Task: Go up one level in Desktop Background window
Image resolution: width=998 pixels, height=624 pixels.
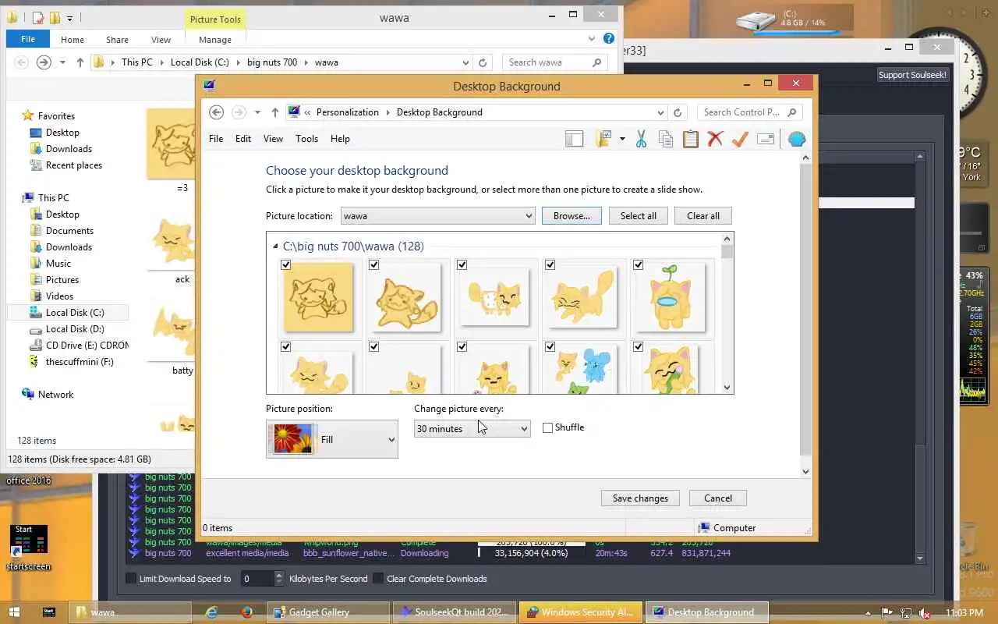Action: tap(274, 112)
